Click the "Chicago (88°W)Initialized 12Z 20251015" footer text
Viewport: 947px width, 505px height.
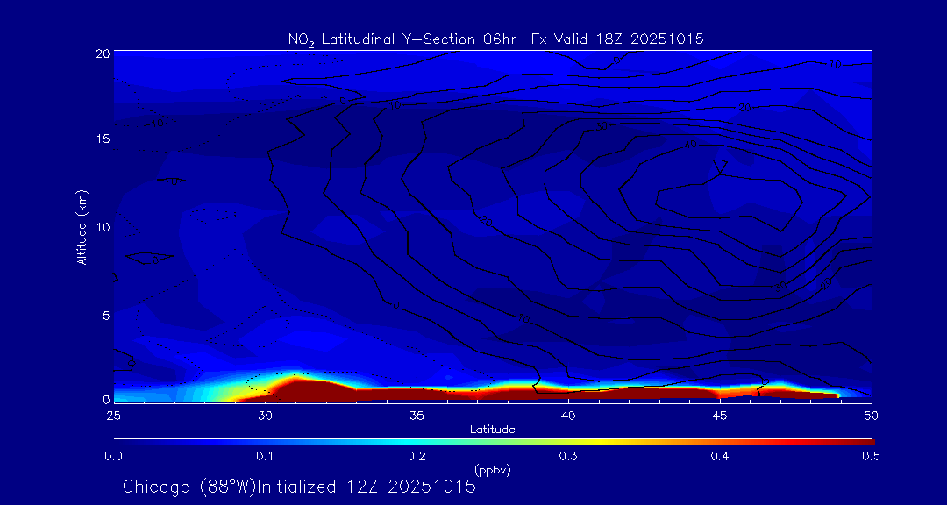point(300,487)
